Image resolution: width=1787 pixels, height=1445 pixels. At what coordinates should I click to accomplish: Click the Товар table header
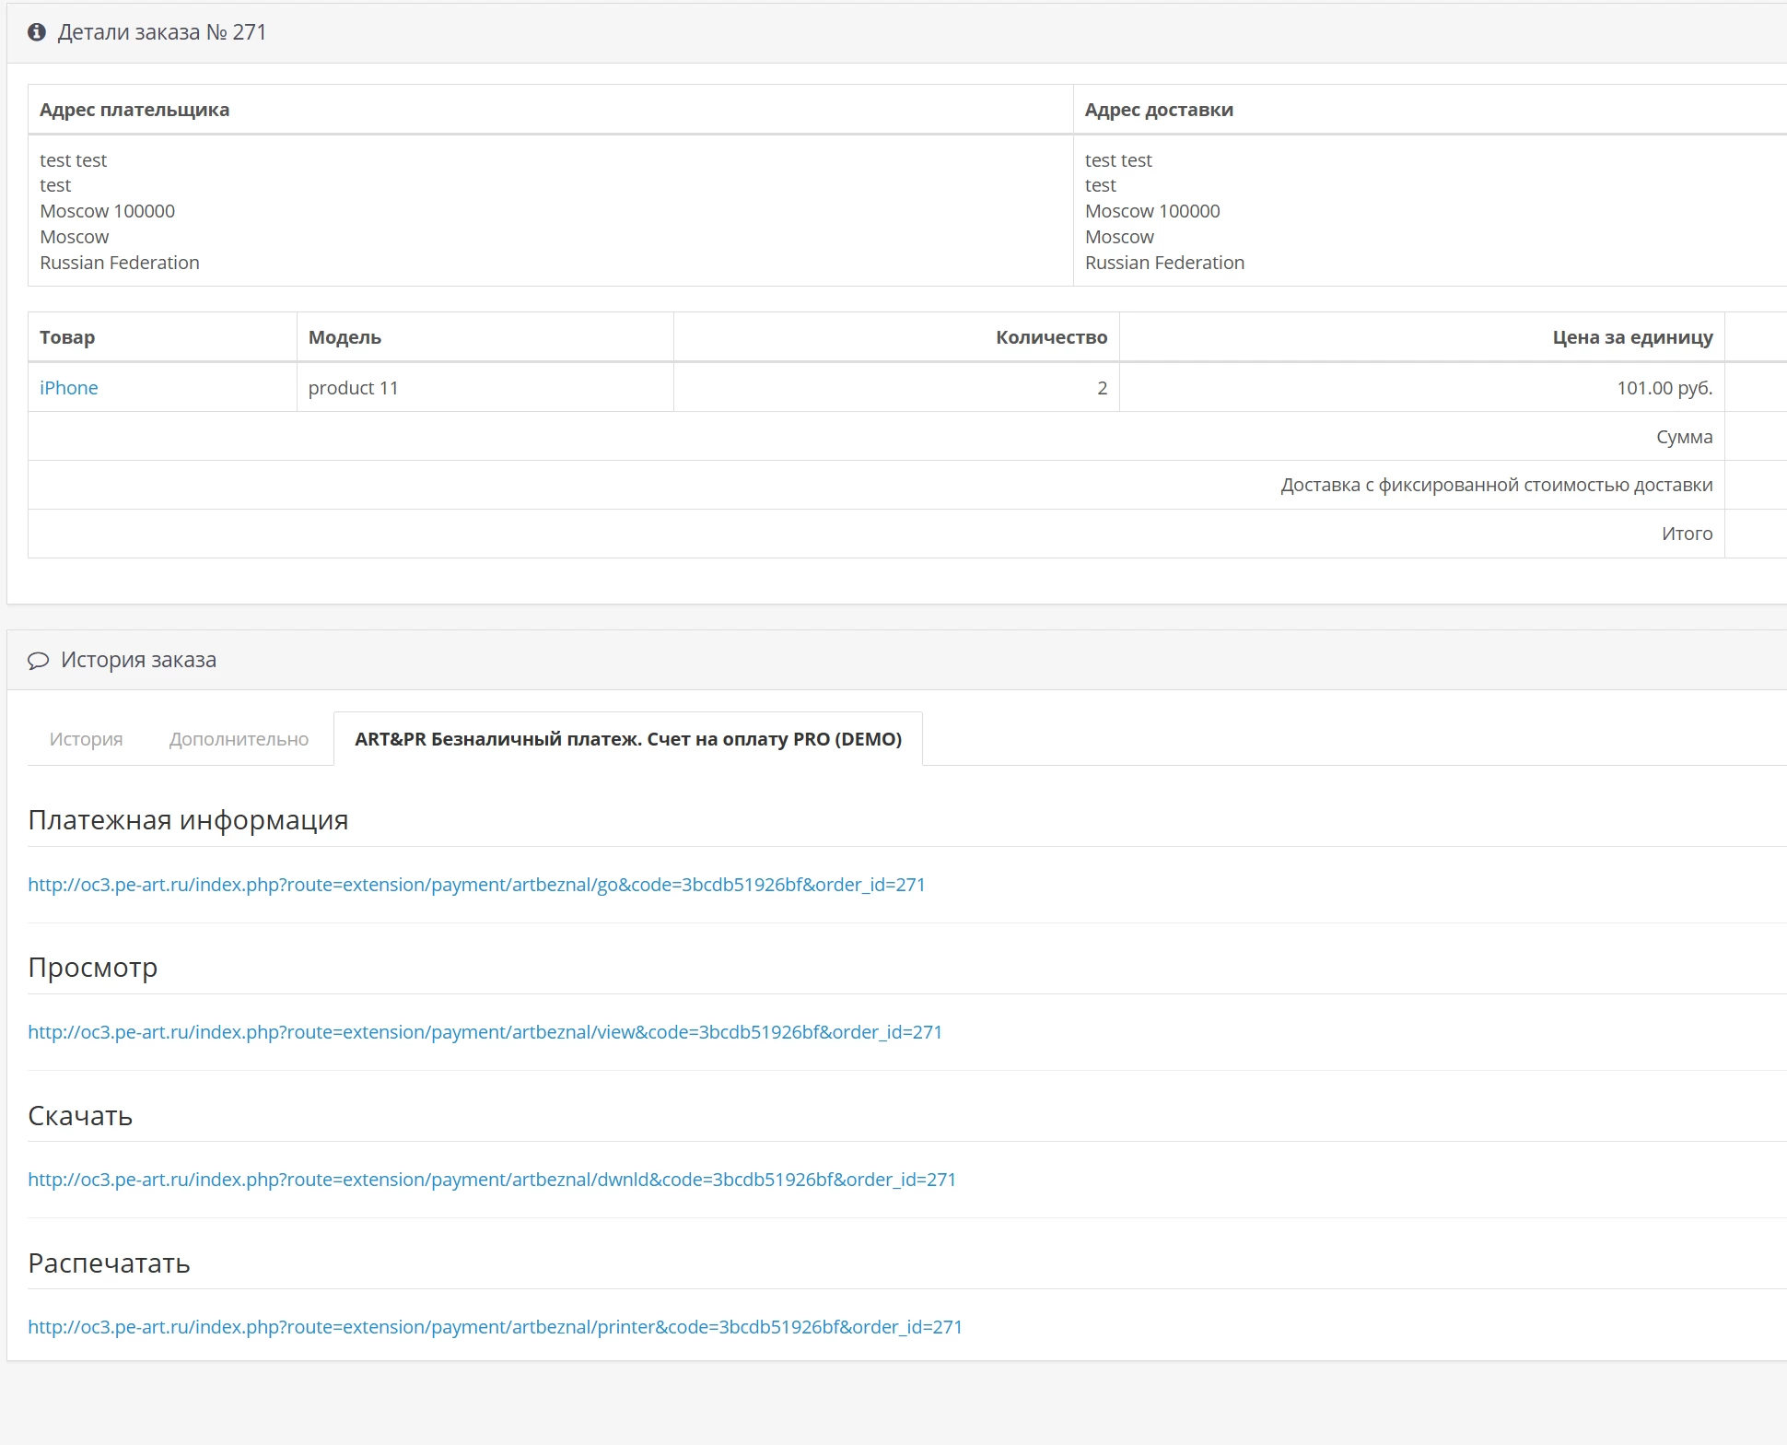click(67, 337)
